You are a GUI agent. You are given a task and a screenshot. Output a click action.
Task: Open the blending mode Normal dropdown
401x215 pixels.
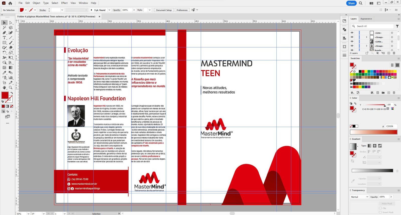pos(359,197)
